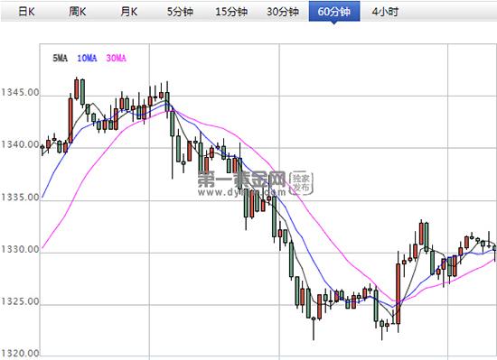The image size is (497, 360).
Task: Click the active 60分钟 tab
Action: 334,12
